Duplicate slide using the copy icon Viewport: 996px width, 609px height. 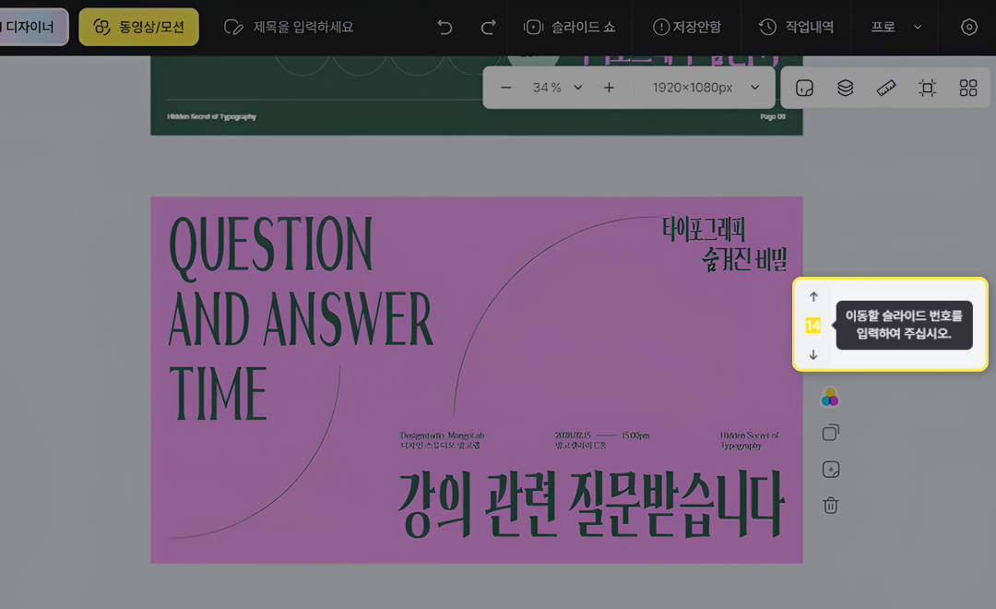click(x=831, y=433)
